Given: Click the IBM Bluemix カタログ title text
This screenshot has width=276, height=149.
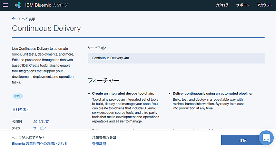Looking at the screenshot, I should [x=47, y=5].
